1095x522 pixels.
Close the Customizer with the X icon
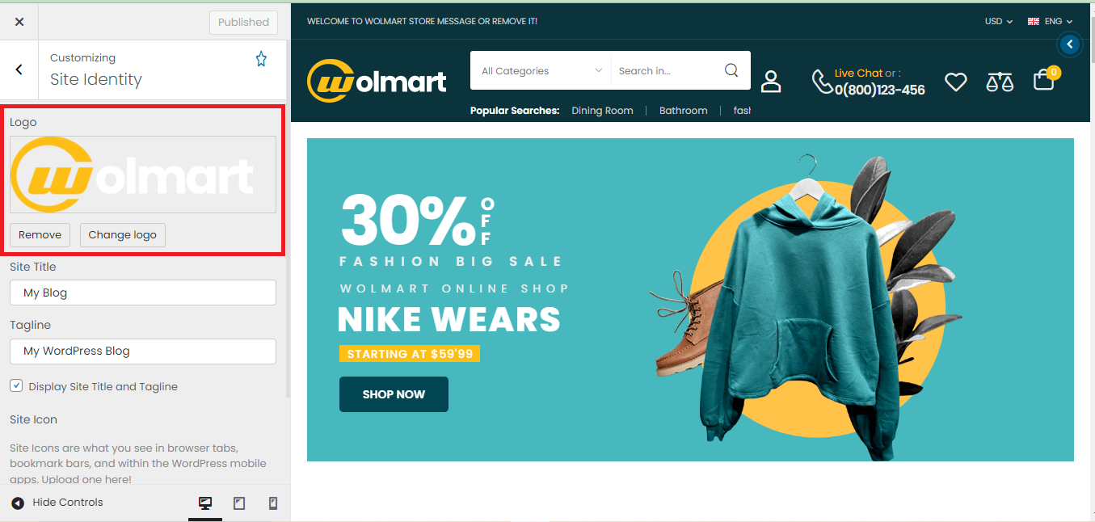(x=19, y=22)
